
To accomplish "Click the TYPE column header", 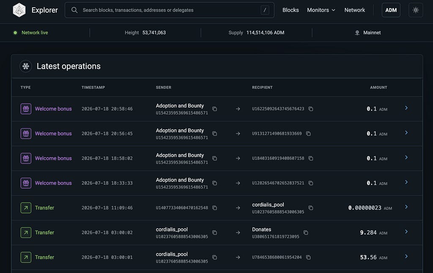I will coord(25,87).
